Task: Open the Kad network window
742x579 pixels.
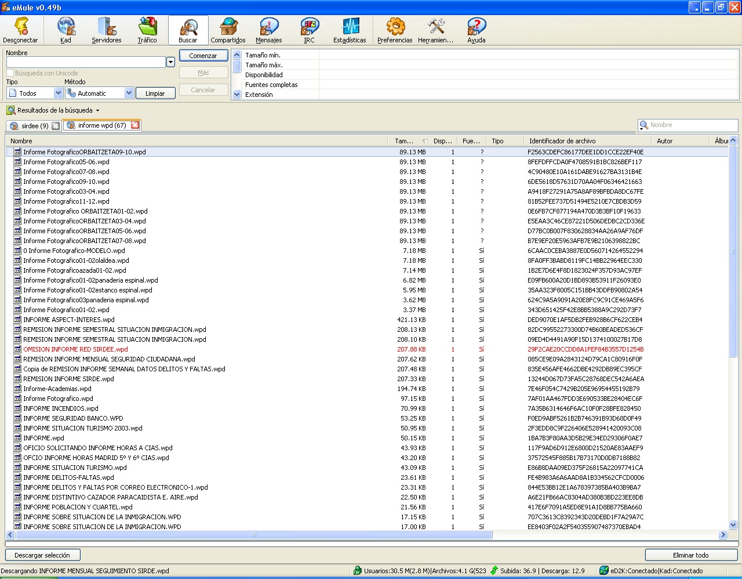Action: [66, 30]
